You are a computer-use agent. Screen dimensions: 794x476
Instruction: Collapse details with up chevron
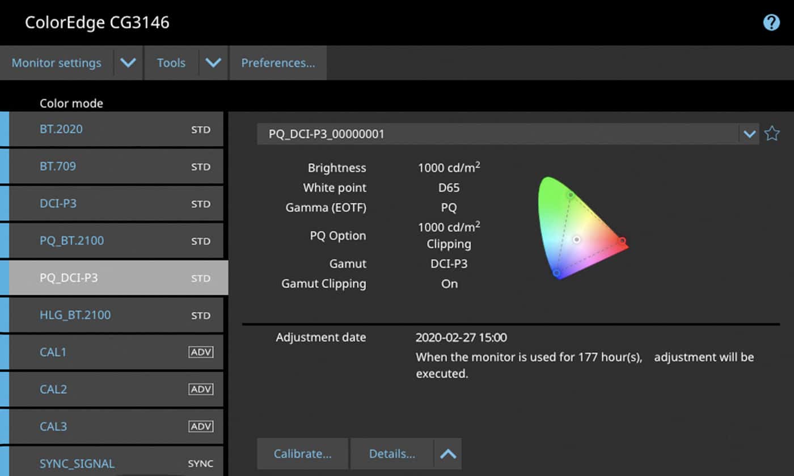(448, 454)
